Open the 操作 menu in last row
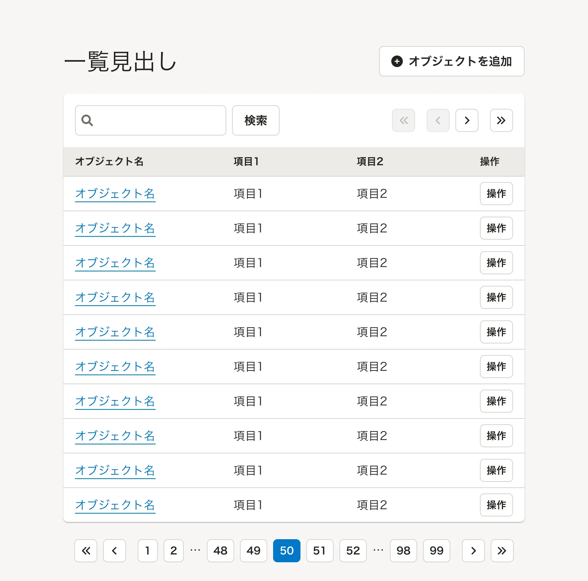Image resolution: width=588 pixels, height=581 pixels. [x=496, y=505]
